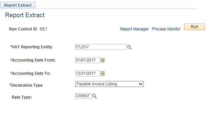Open lookup for Rate Type
Viewport: 217px width, 131px height.
(94, 96)
